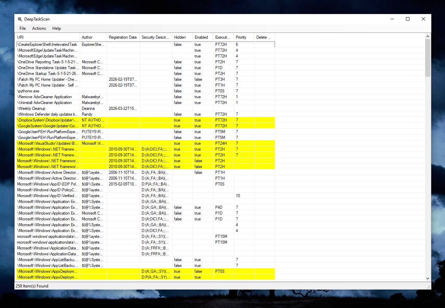Click the priority cell showing 10

[x=244, y=196]
